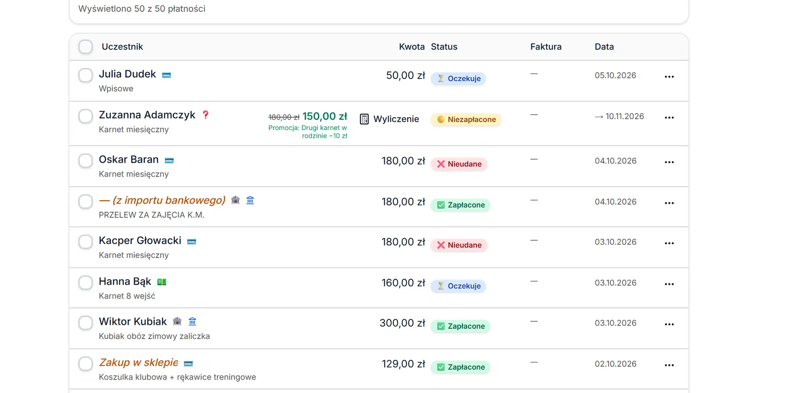812x393 pixels.
Task: Open the three-dot menu for Oskar Baran
Action: (x=669, y=162)
